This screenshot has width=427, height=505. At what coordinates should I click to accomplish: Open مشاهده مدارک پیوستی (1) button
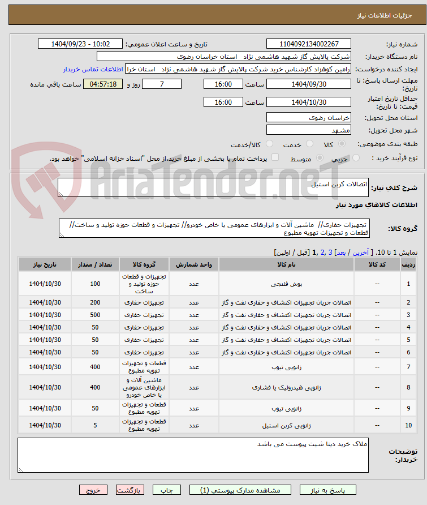click(x=240, y=490)
